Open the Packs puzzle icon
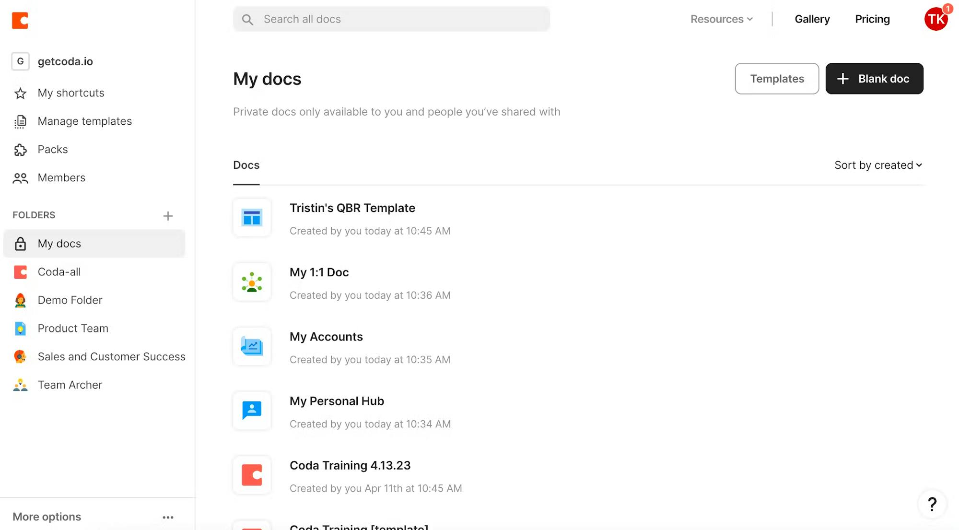The width and height of the screenshot is (959, 530). pos(20,150)
